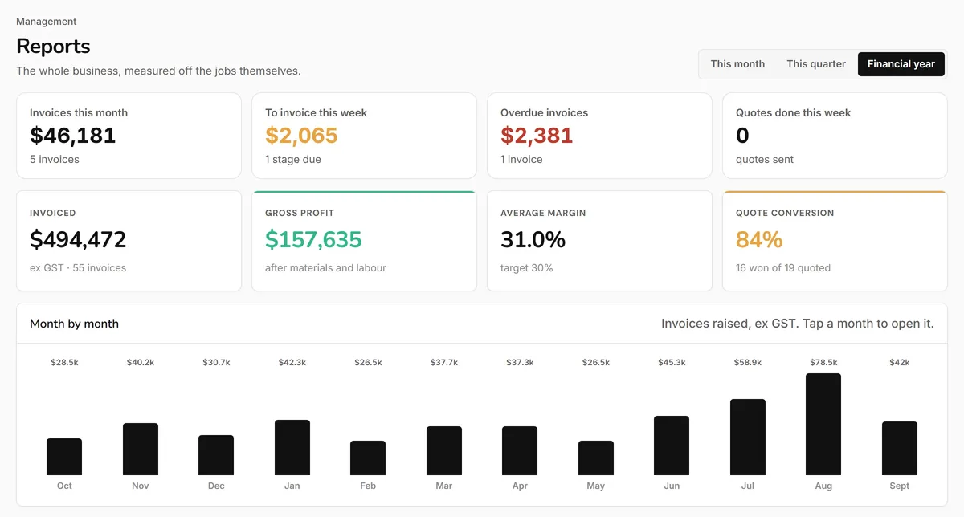Click the $45.3k value label

pos(672,363)
